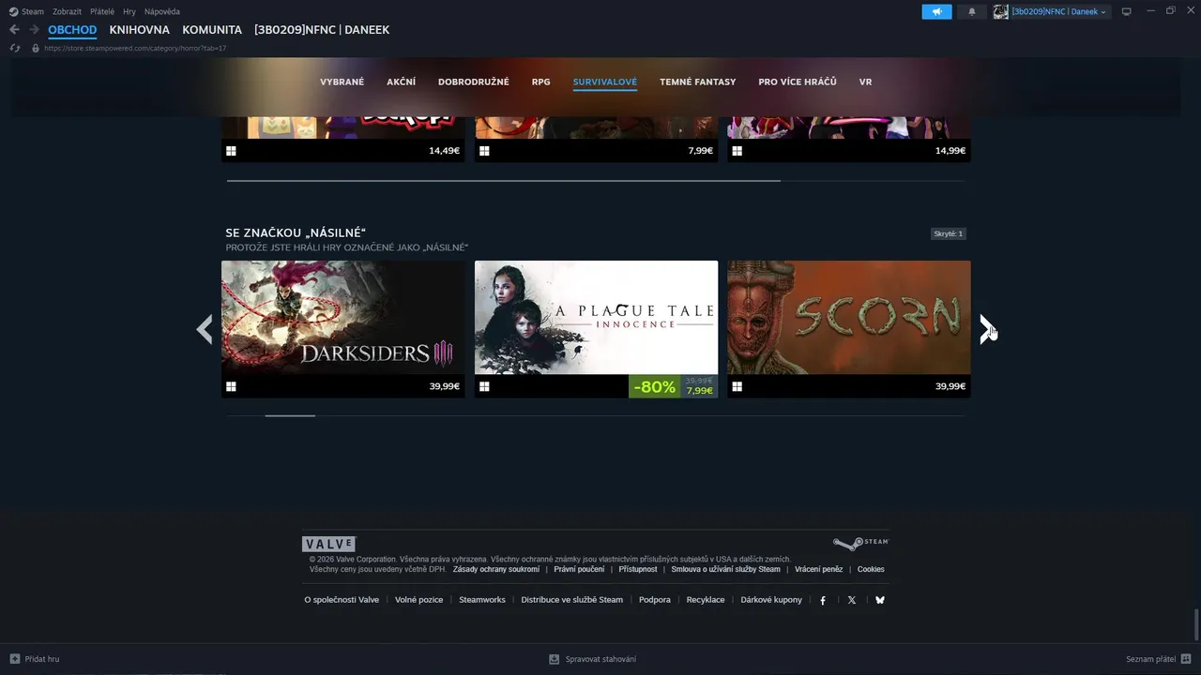Open Zásady ochrany soukromí link
Viewport: 1201px width, 675px height.
pos(496,569)
